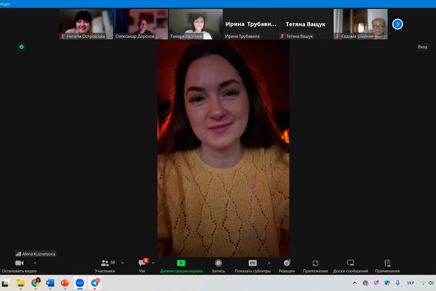Switch УКР keyboard language

[410, 283]
